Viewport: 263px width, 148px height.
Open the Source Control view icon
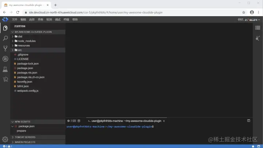tap(5, 49)
